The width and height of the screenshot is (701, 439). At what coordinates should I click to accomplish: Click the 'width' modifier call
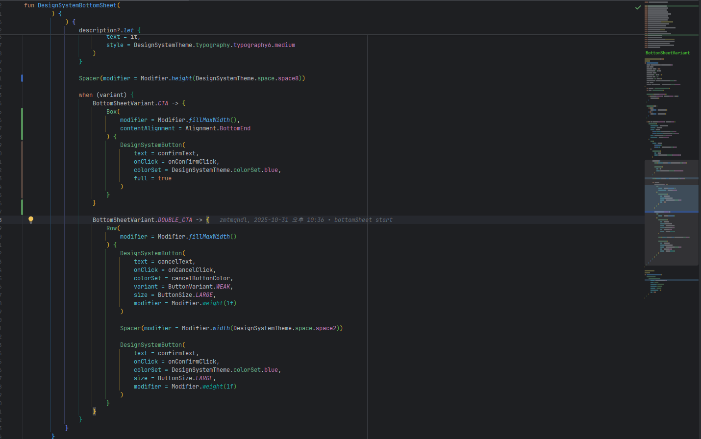[221, 328]
